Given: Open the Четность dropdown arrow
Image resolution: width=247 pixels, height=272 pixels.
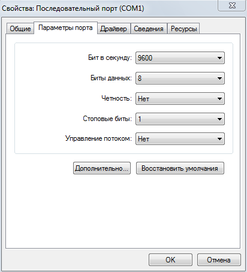Looking at the screenshot, I should [219, 99].
